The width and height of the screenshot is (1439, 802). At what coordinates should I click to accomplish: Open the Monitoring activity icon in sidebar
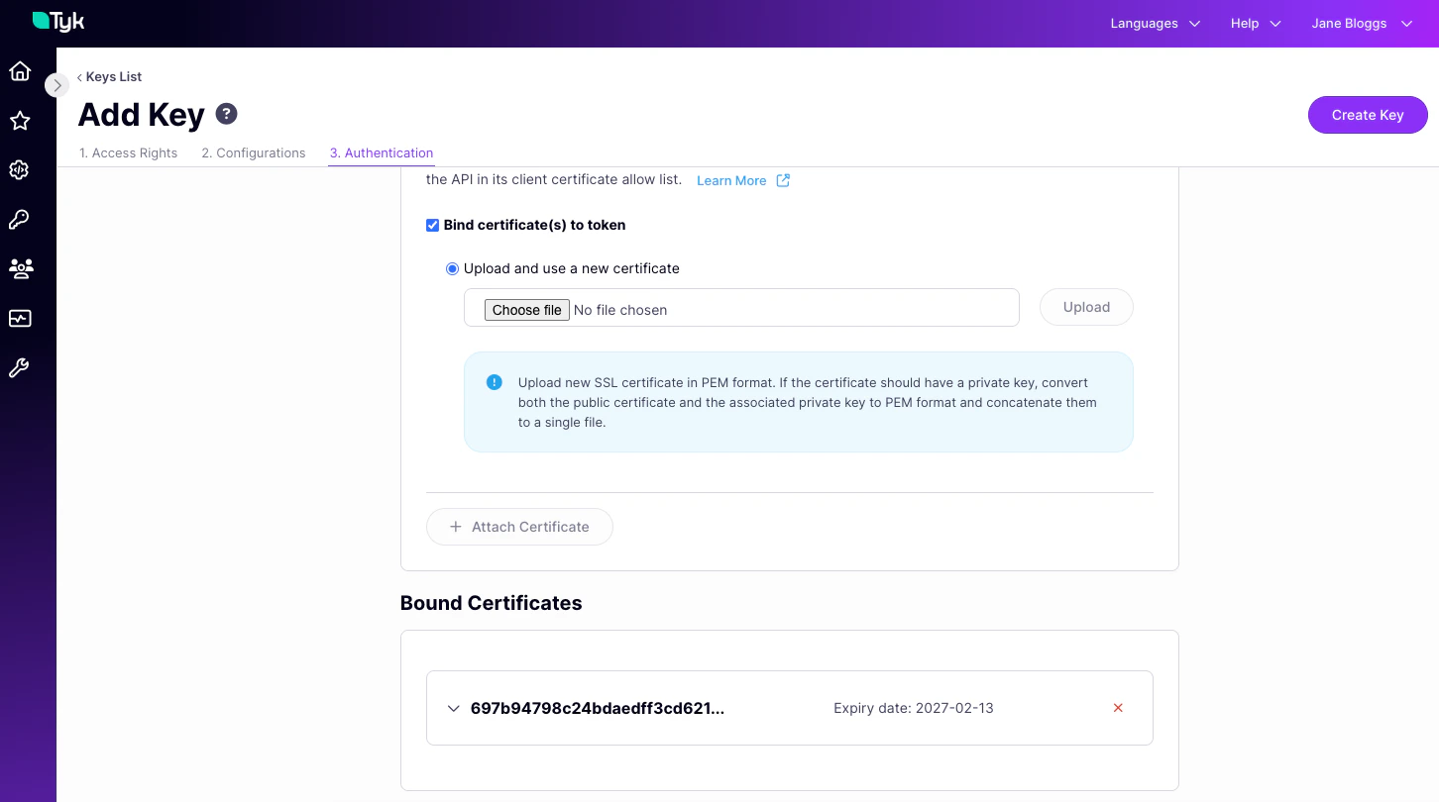[20, 318]
